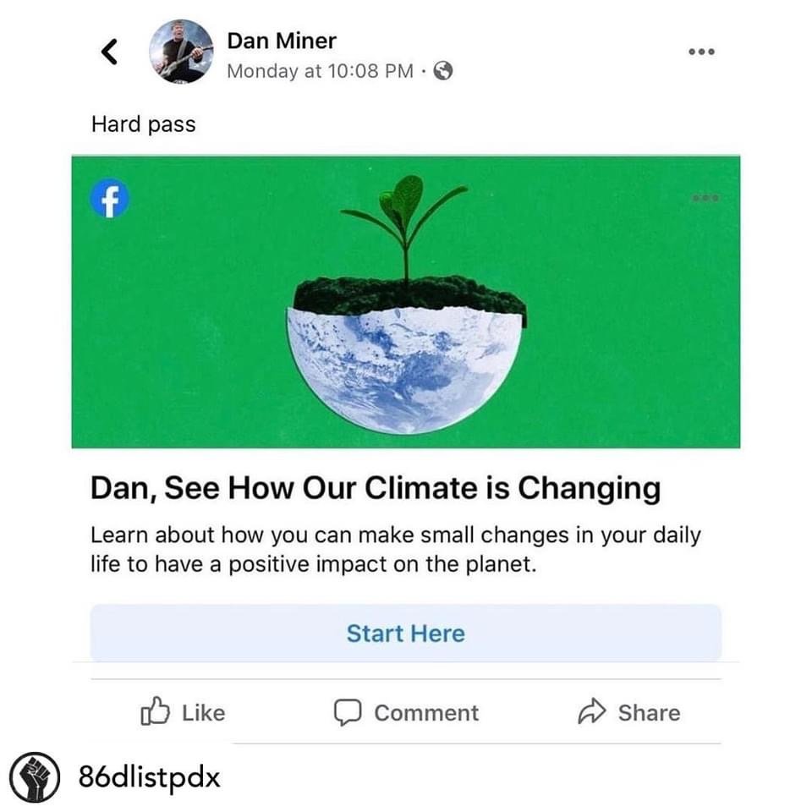
Task: Click the Facebook logo on the green card
Action: coord(109,198)
